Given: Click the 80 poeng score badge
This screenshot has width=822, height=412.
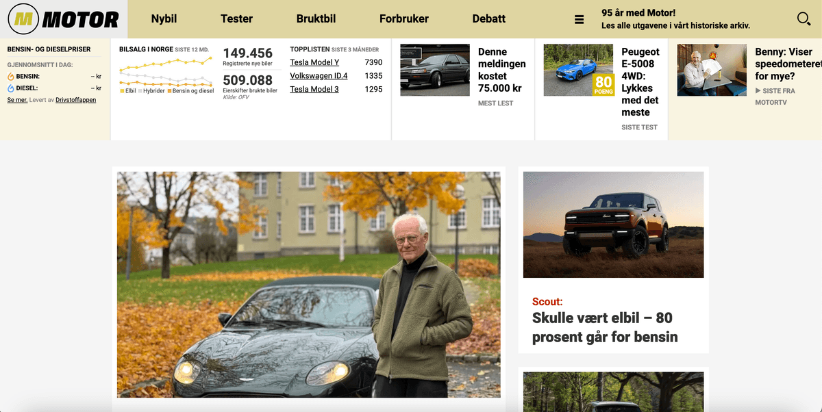Looking at the screenshot, I should [x=603, y=85].
